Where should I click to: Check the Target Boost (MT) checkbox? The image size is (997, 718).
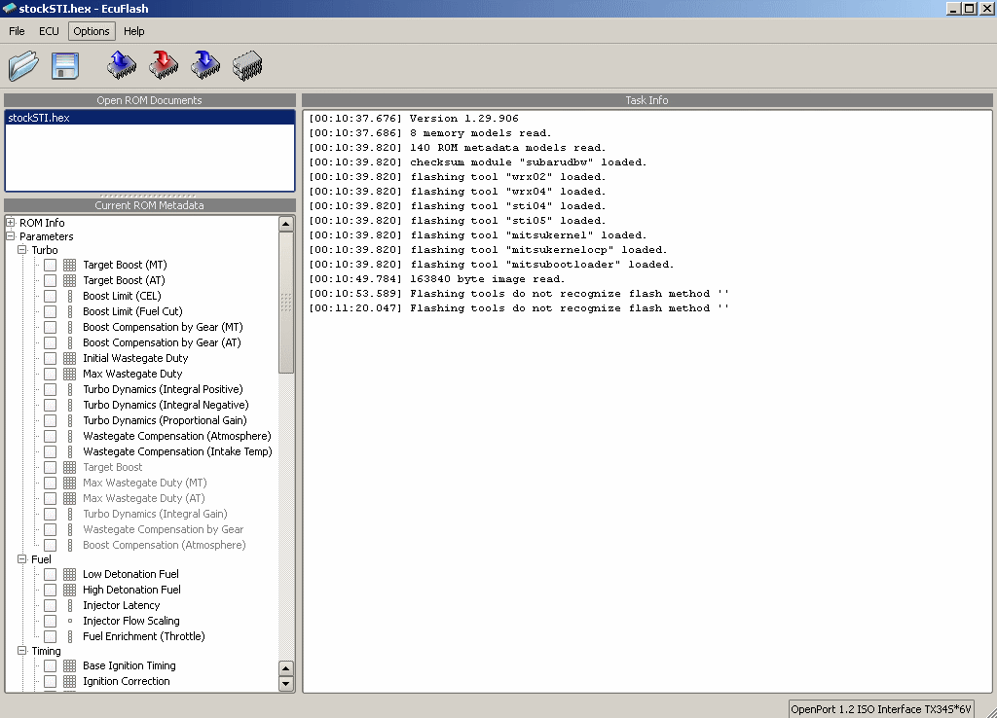click(x=51, y=265)
